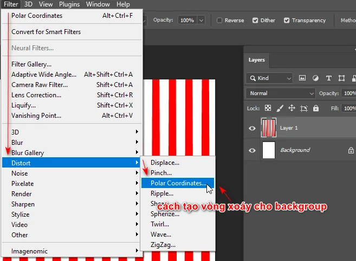Open Camera Raw Filter
356x261 pixels.
(x=72, y=85)
